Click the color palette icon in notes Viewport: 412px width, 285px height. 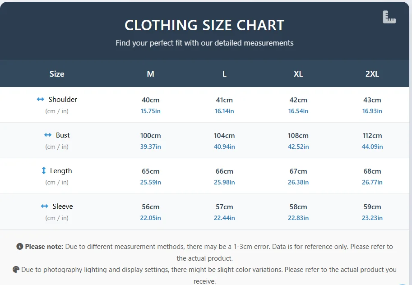[x=16, y=270]
